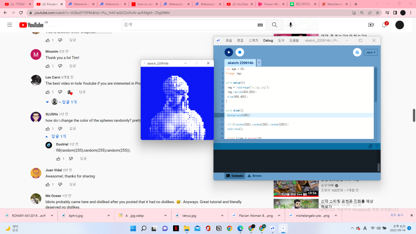
Task: Show hidden system tray icons
Action: tap(352, 228)
